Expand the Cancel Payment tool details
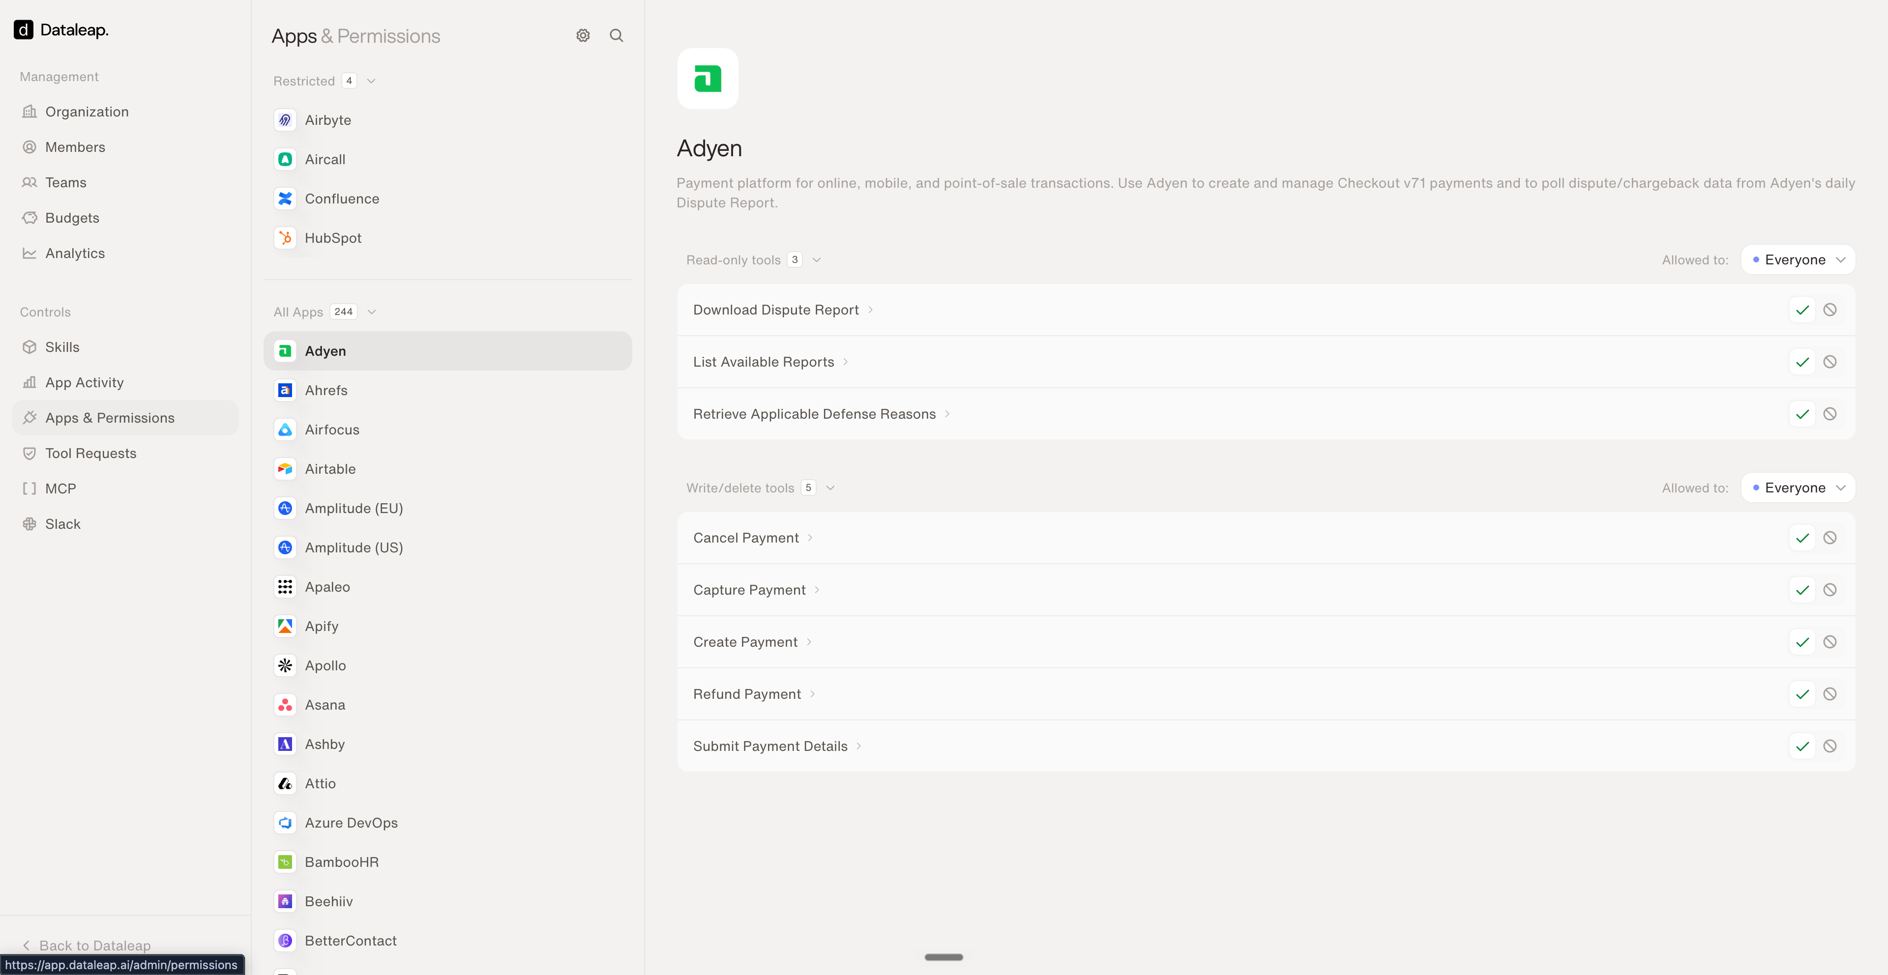The height and width of the screenshot is (975, 1888). coord(810,538)
